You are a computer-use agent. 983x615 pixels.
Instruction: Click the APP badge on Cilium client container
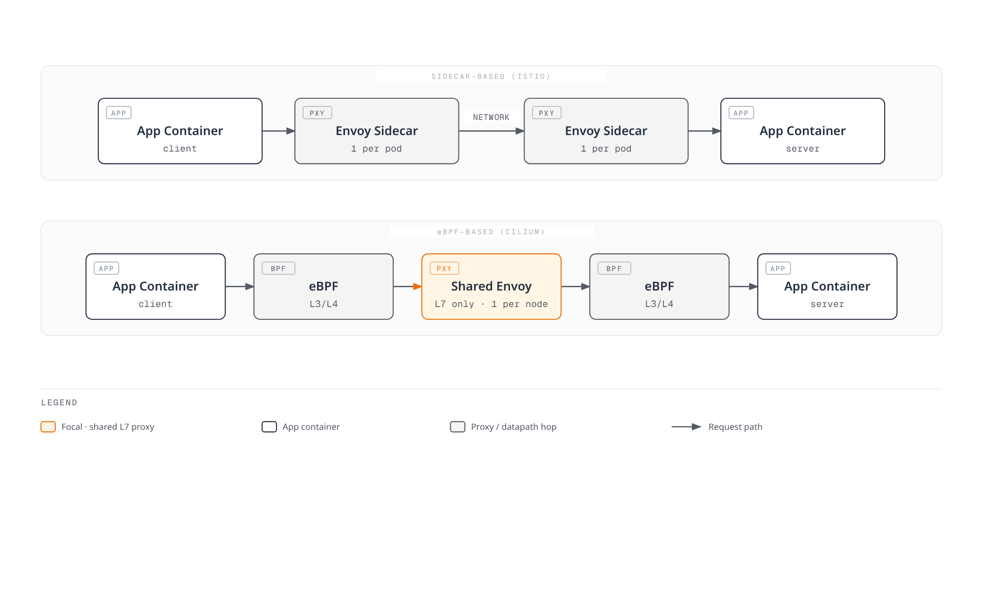click(x=106, y=268)
